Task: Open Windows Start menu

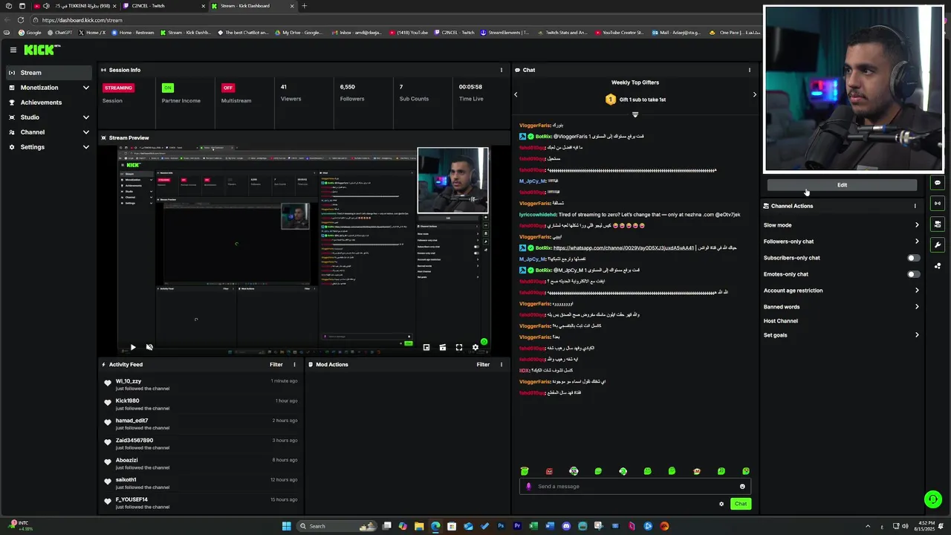Action: (286, 526)
